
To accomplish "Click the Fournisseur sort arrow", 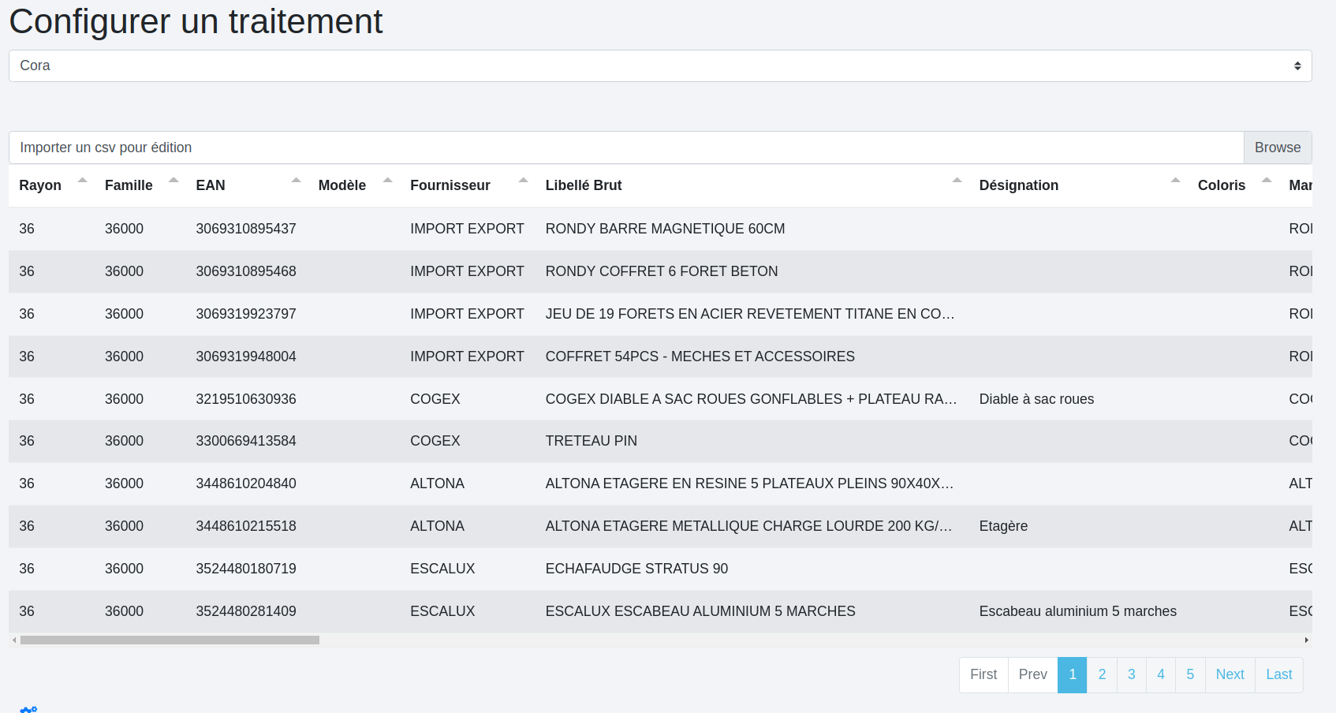I will pos(523,181).
